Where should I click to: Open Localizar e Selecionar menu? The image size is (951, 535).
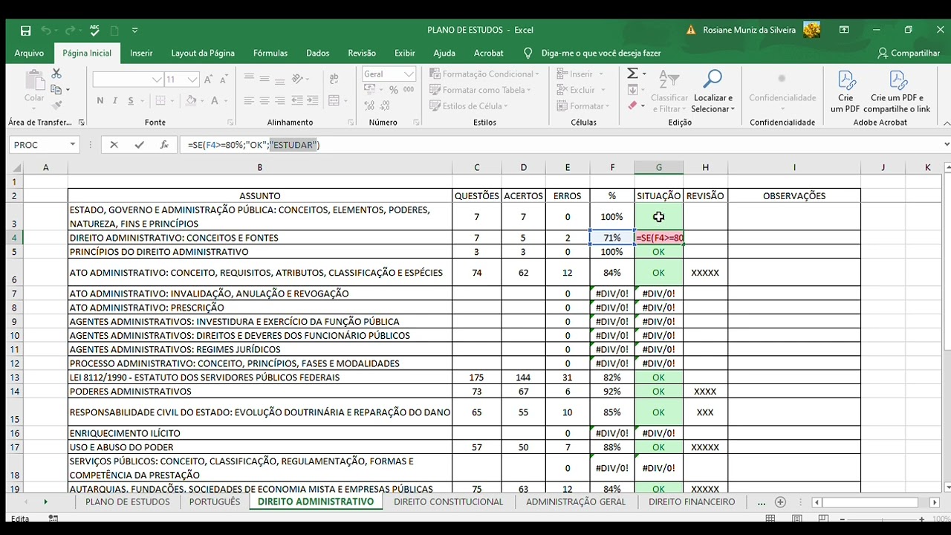click(x=713, y=91)
